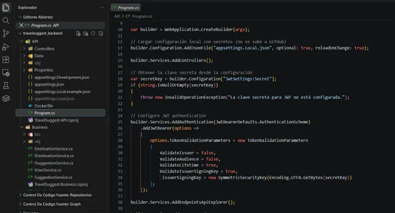The width and height of the screenshot is (395, 213).
Task: Open TravelSuggest.Business.csproj file
Action: pos(60,184)
